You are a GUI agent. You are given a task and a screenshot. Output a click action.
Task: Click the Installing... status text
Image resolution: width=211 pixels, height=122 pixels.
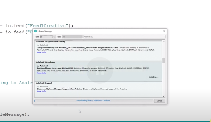tap(153, 77)
